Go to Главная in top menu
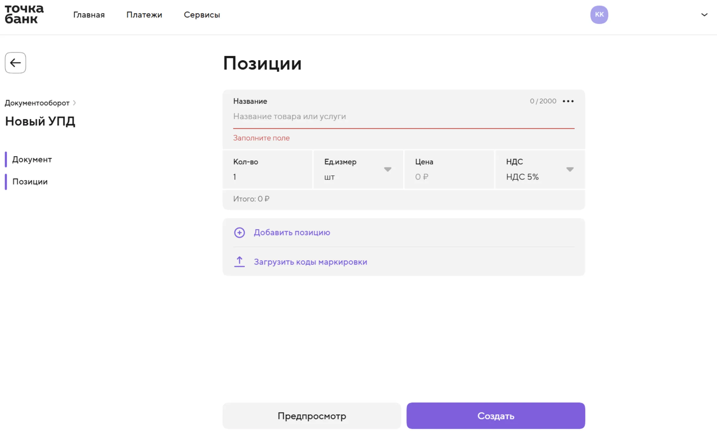 [89, 15]
